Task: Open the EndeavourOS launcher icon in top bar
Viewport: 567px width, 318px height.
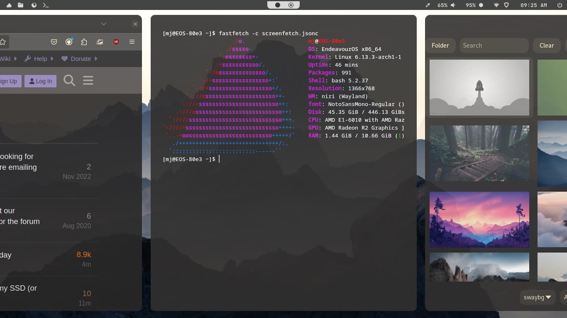Action: click(9, 5)
